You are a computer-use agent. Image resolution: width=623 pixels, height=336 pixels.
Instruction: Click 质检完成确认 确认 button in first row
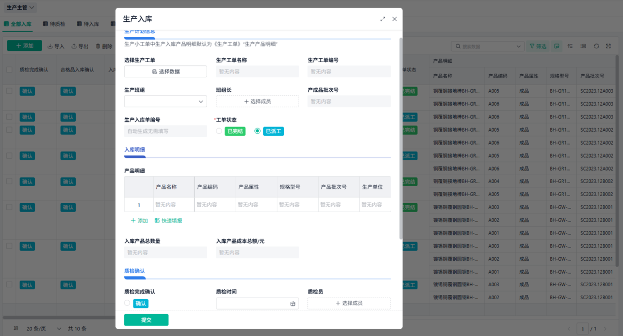[26, 91]
